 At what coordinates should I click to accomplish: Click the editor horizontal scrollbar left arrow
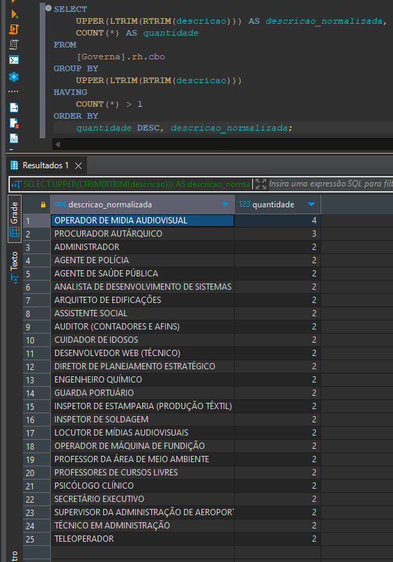click(x=58, y=145)
